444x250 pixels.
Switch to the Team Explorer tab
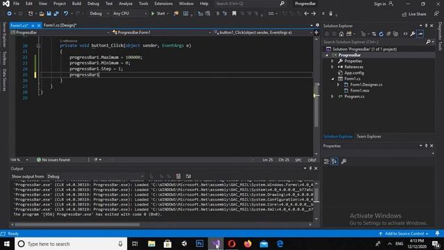pos(368,137)
